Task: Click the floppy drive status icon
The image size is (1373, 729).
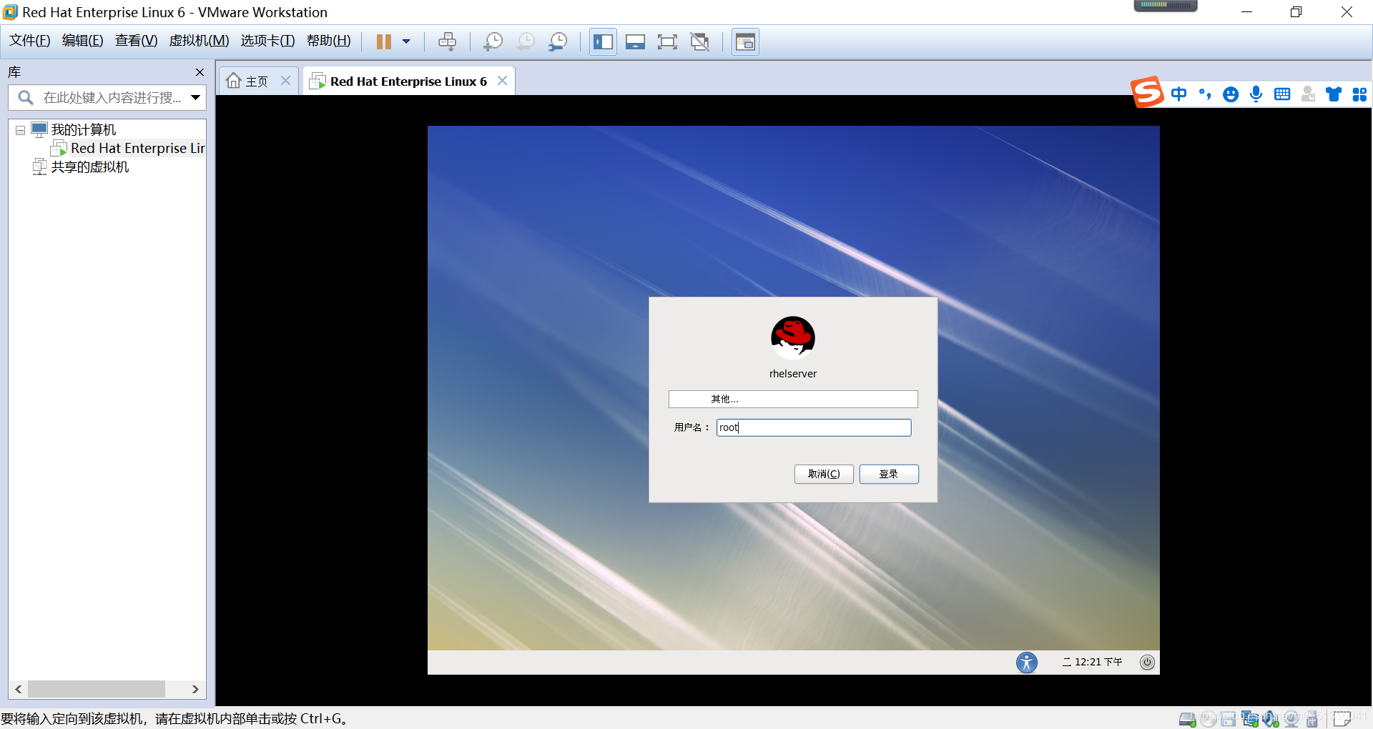Action: click(1229, 718)
